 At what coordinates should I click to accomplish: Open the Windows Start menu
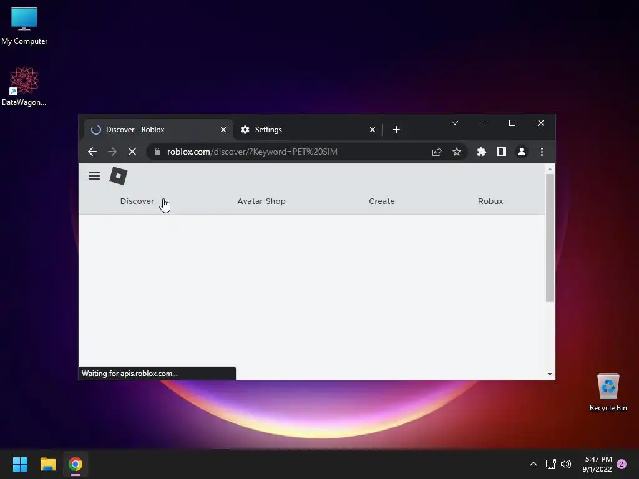point(20,464)
